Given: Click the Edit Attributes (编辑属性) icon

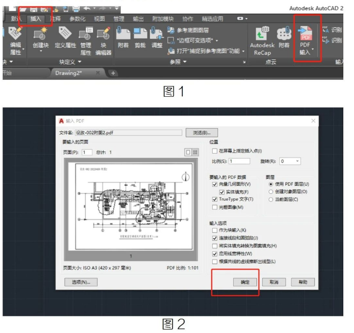Looking at the screenshot, I should [x=15, y=33].
